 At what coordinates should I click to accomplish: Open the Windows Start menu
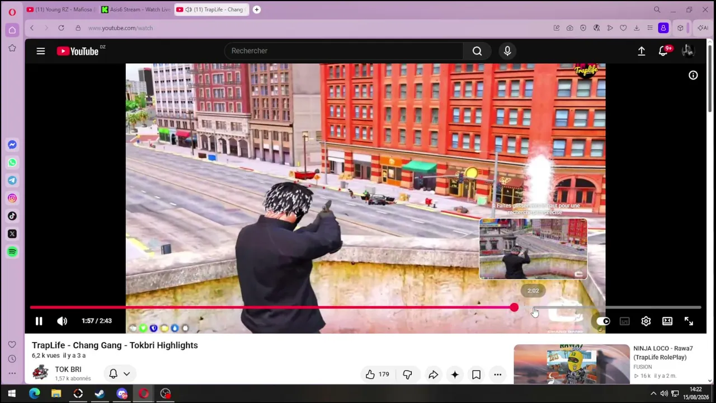click(x=12, y=393)
